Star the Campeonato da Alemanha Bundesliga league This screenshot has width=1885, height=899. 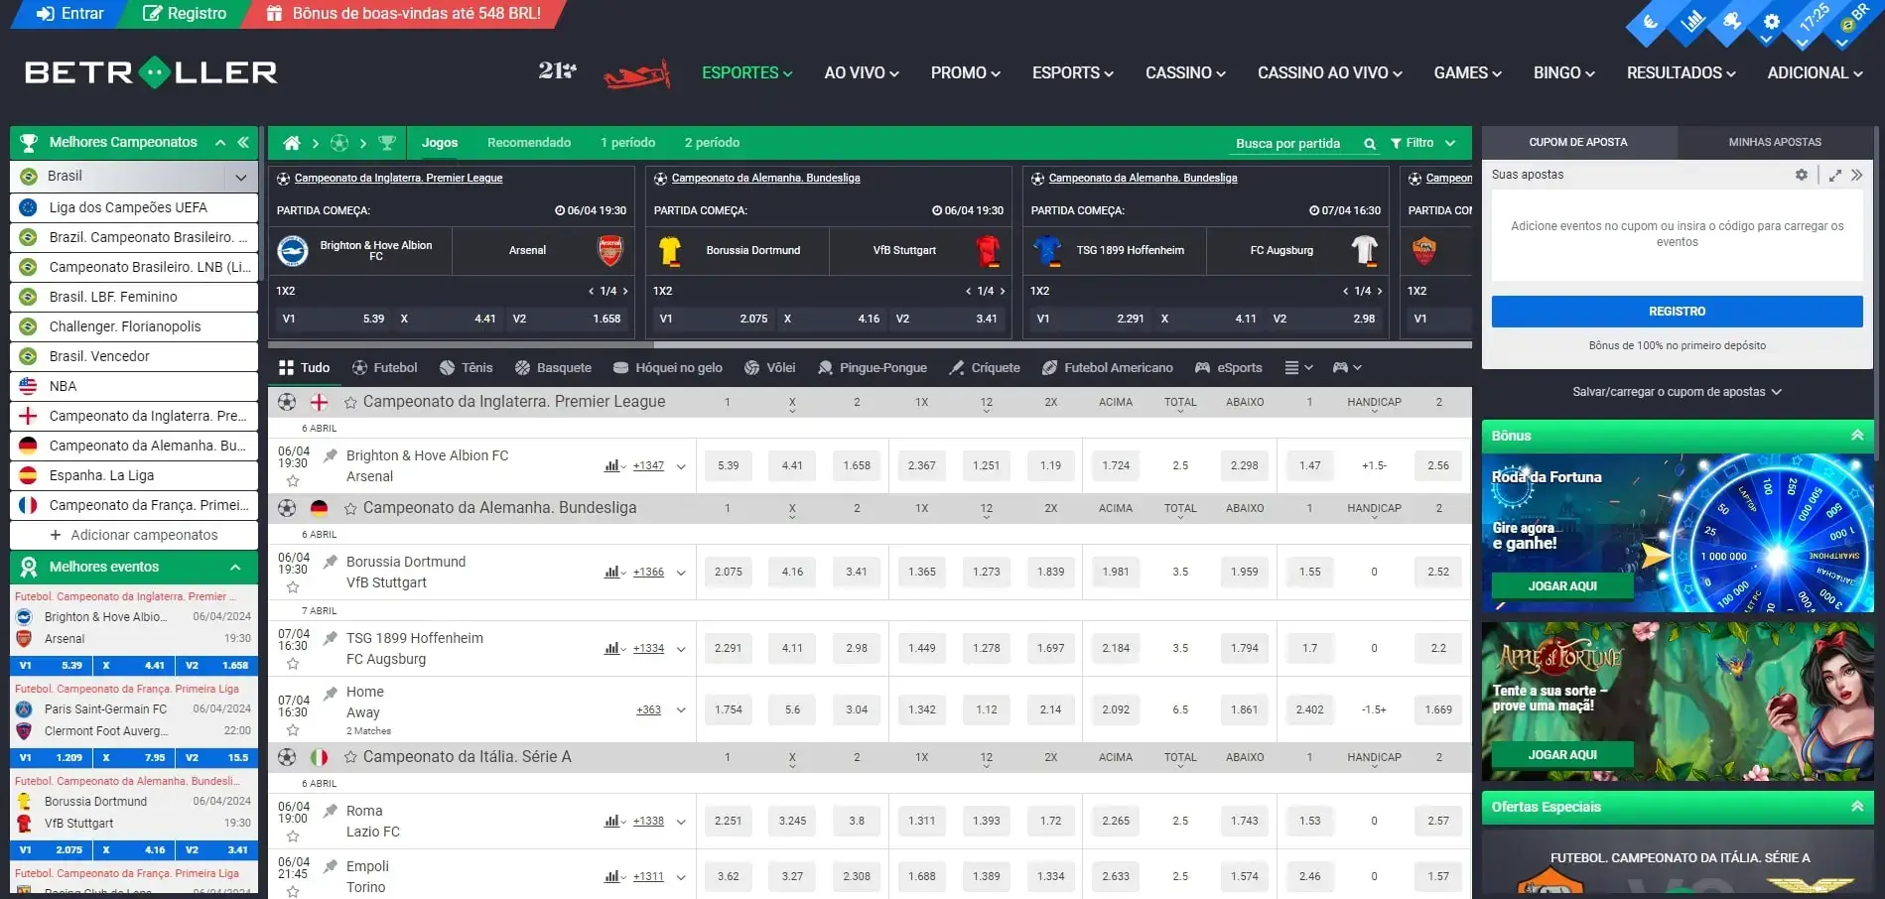(350, 508)
